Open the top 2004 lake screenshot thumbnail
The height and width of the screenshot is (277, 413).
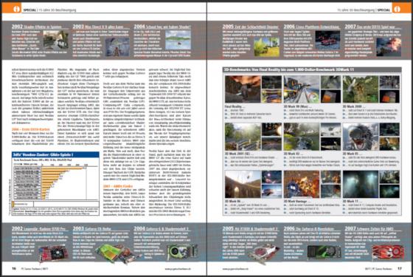point(178,40)
